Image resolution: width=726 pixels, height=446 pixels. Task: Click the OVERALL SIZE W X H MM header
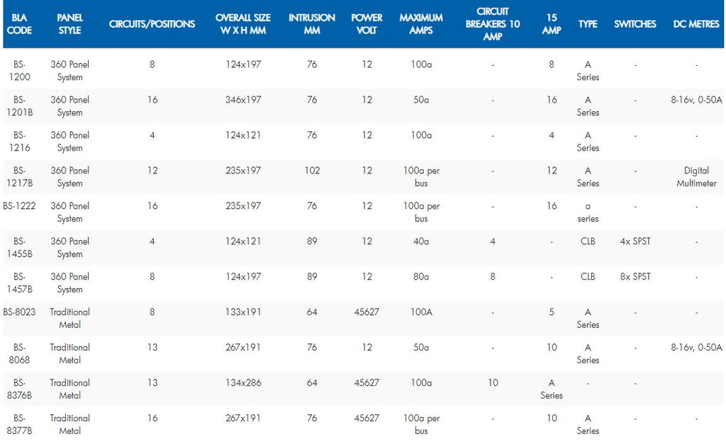(243, 24)
